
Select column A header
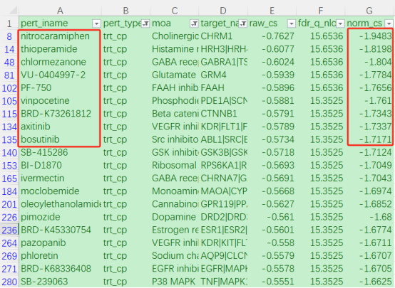click(60, 11)
